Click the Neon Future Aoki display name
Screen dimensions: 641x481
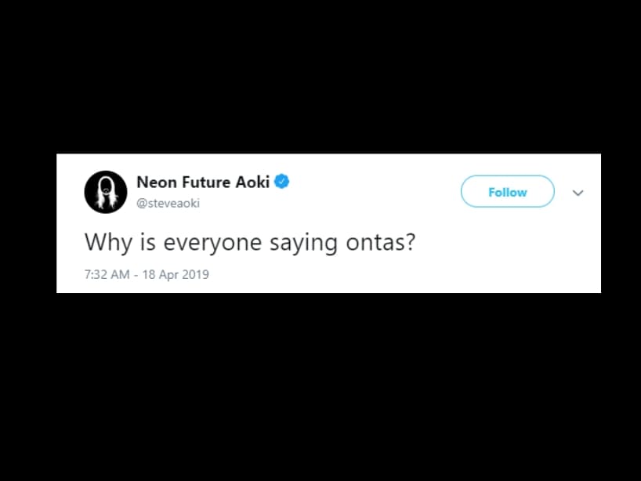(x=204, y=180)
